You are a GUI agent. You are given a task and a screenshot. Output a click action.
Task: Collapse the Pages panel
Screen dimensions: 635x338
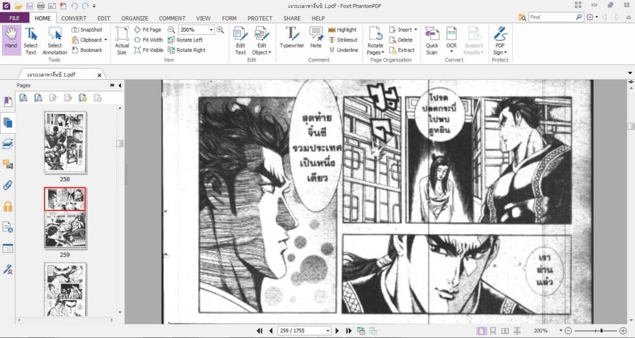[x=120, y=85]
